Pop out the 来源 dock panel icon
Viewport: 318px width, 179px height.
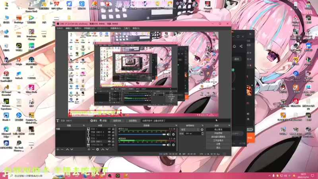pyautogui.click(x=115, y=125)
